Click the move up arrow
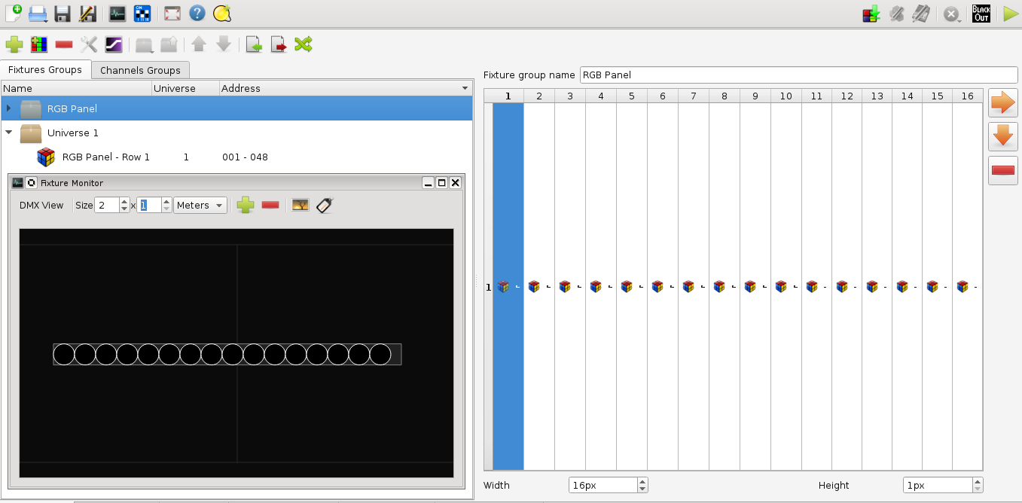 click(199, 44)
